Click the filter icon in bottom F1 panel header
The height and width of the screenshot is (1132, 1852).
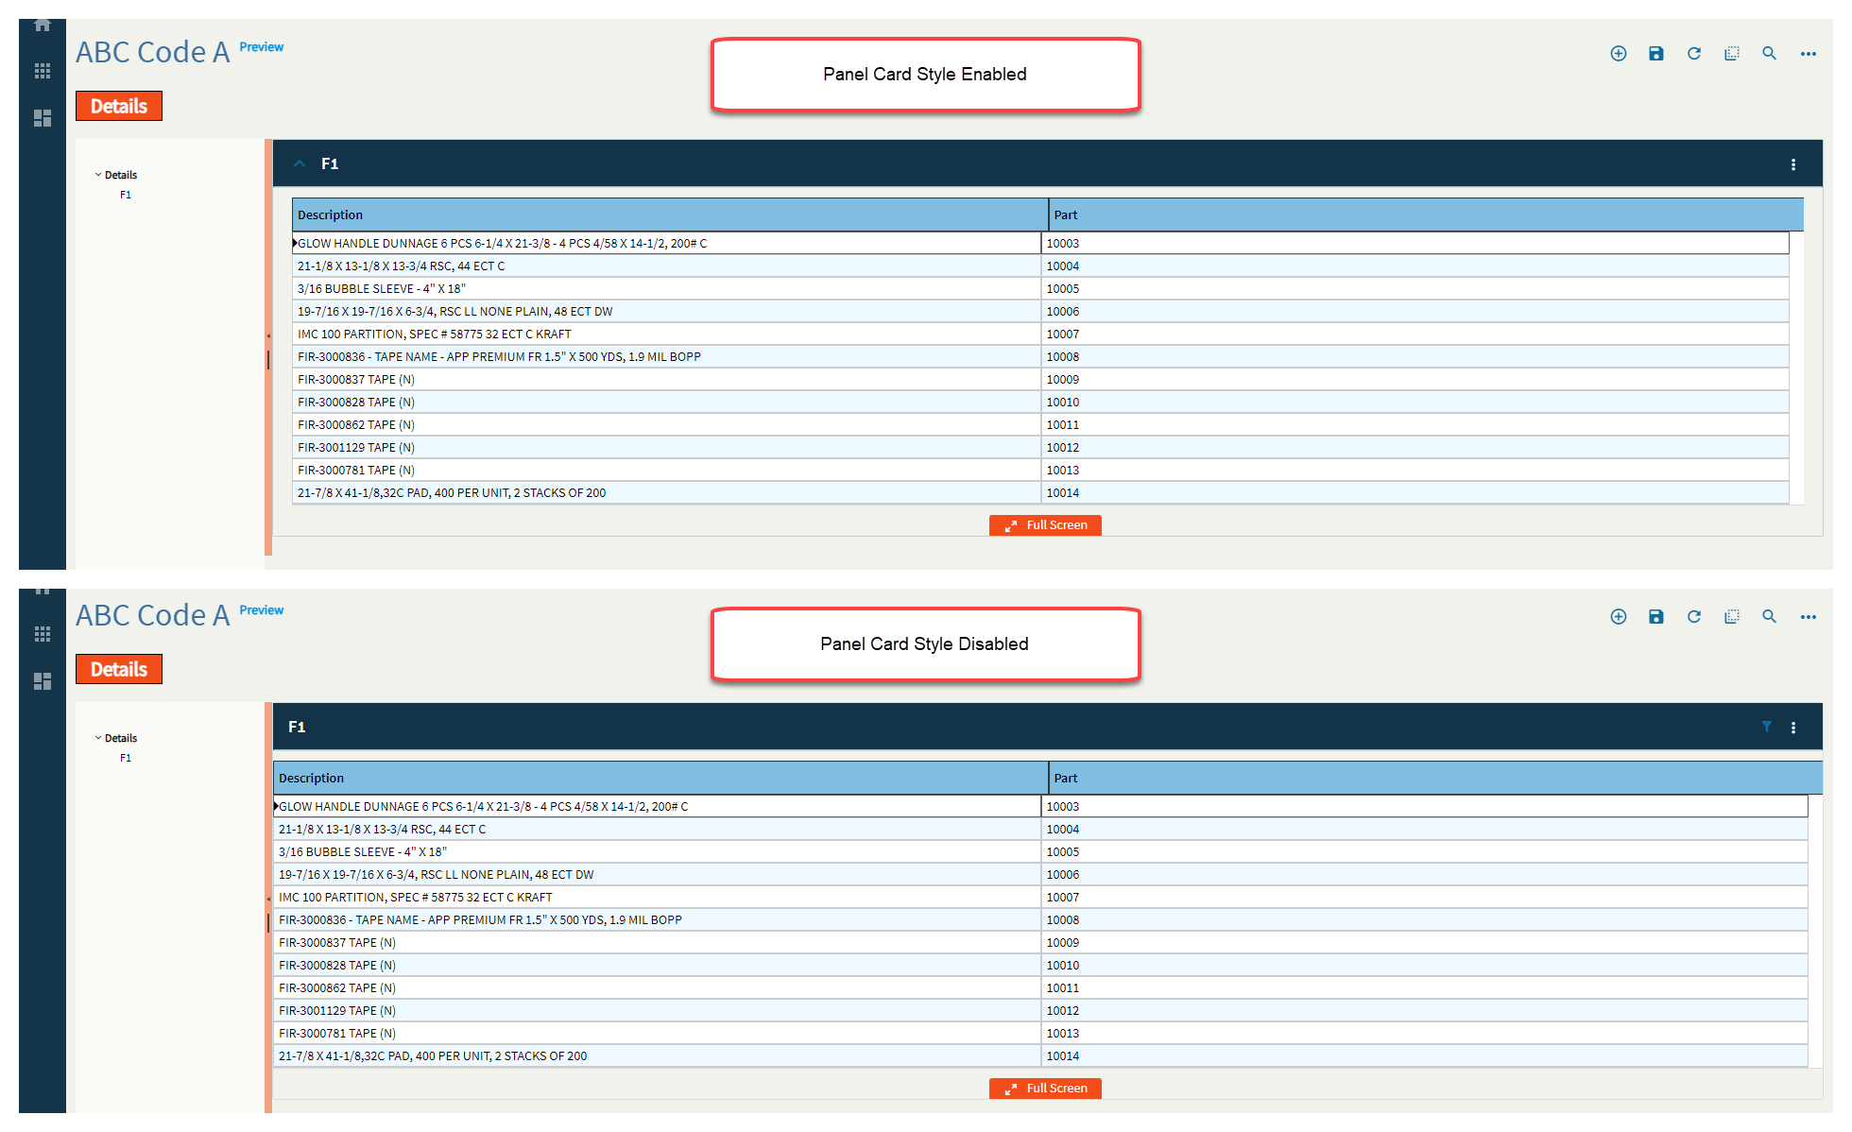click(1766, 727)
